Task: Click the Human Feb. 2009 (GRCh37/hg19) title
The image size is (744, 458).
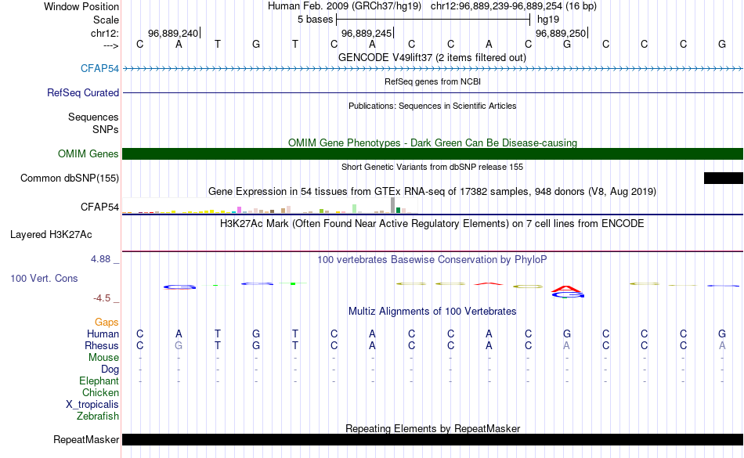Action: (345, 6)
